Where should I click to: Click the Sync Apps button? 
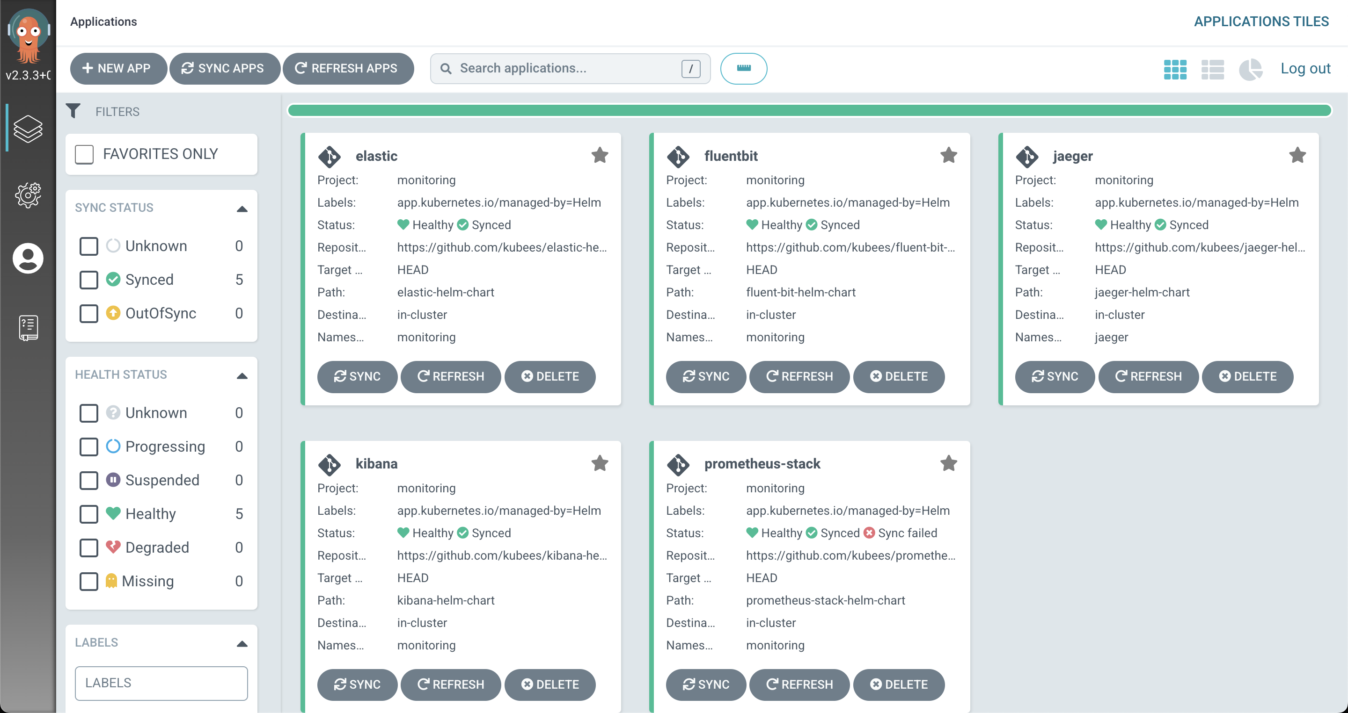point(225,68)
